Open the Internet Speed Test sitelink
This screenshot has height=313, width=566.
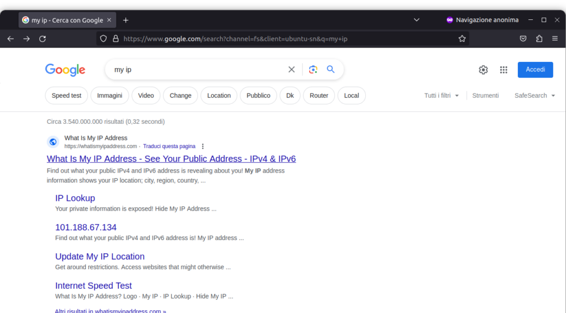(93, 286)
